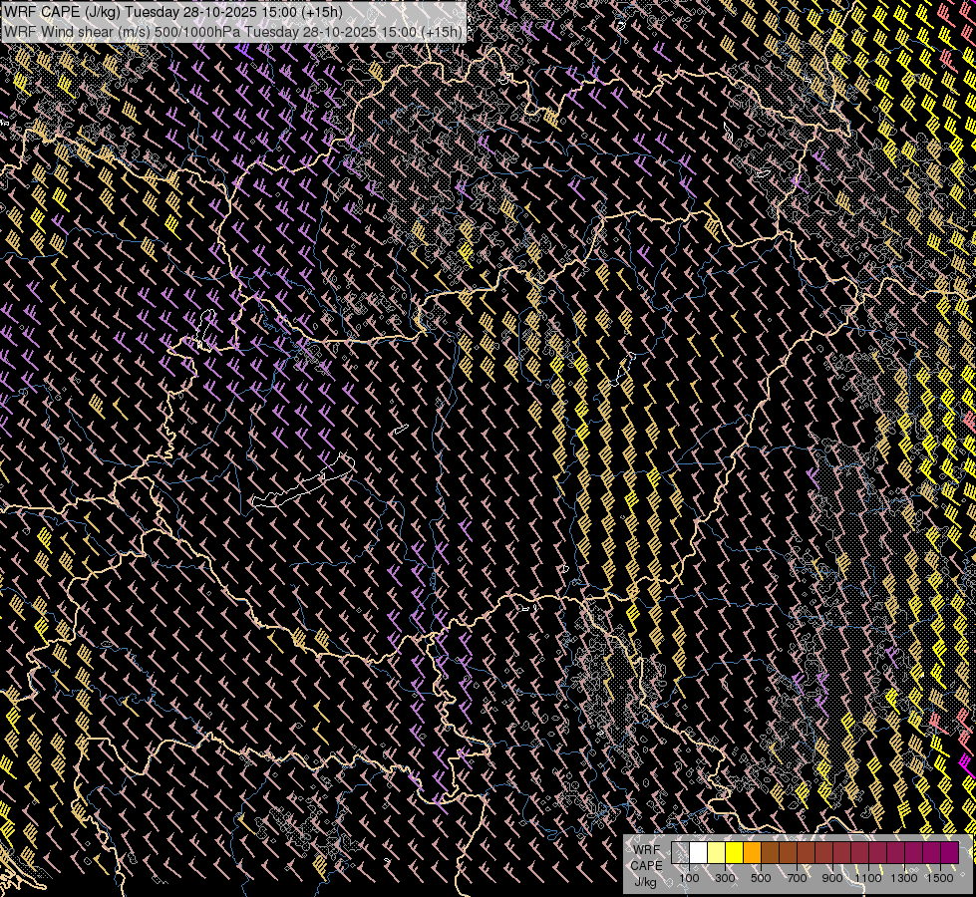The image size is (976, 897).
Task: Click the dotted first legend swatch
Action: pyautogui.click(x=680, y=853)
